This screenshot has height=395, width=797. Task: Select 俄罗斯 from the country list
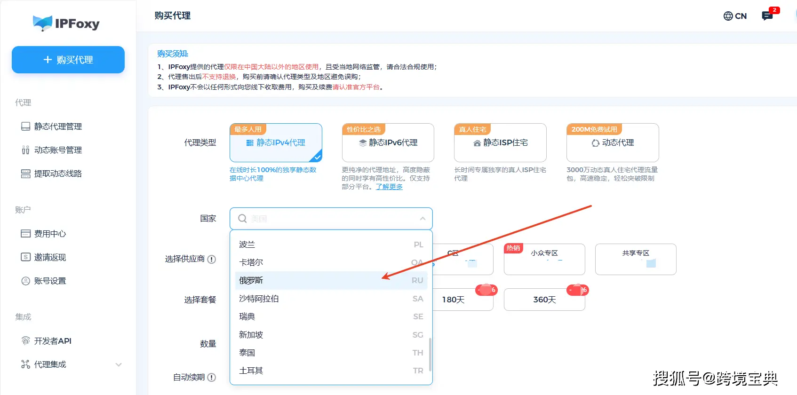point(251,280)
